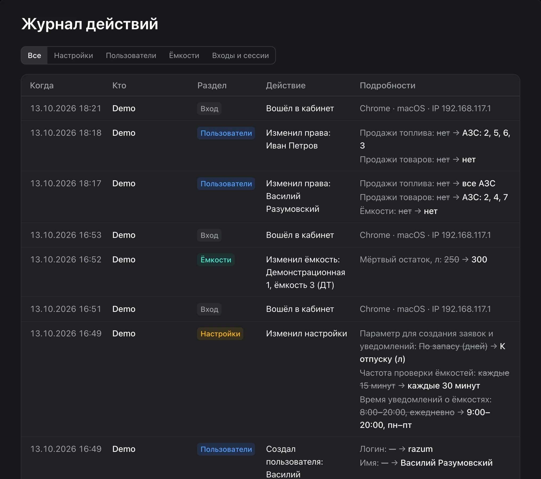541x479 pixels.
Task: Click the Когда column header
Action: (42, 85)
